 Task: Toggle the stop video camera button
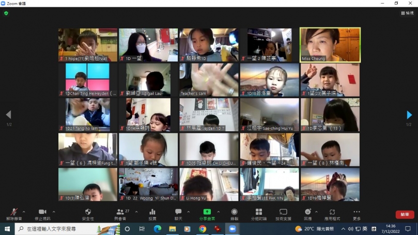[42, 212]
